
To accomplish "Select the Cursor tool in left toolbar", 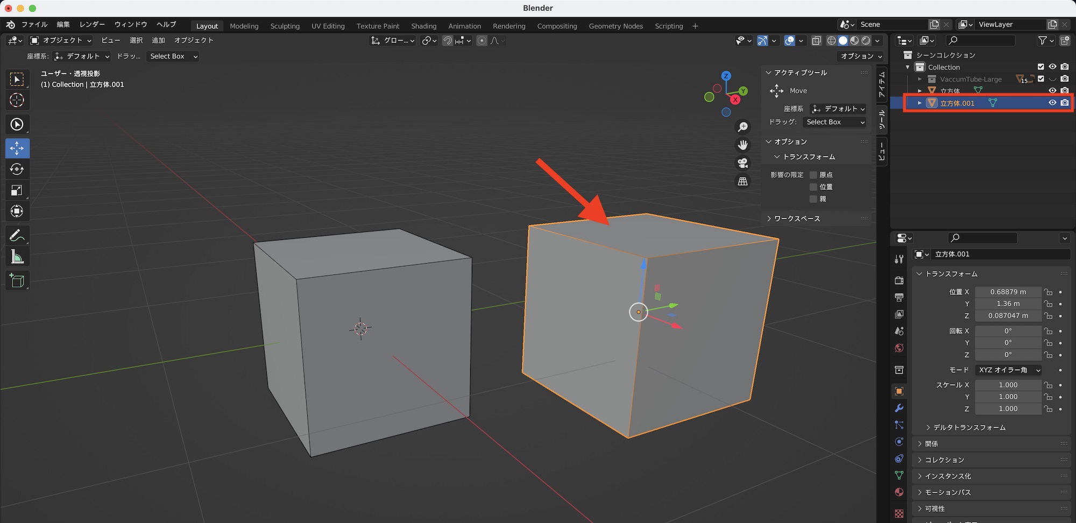I will (x=17, y=100).
